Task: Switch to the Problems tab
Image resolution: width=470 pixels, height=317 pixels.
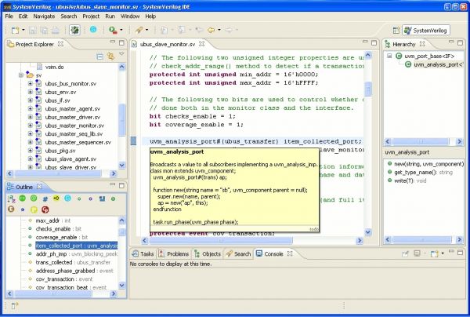Action: [178, 254]
